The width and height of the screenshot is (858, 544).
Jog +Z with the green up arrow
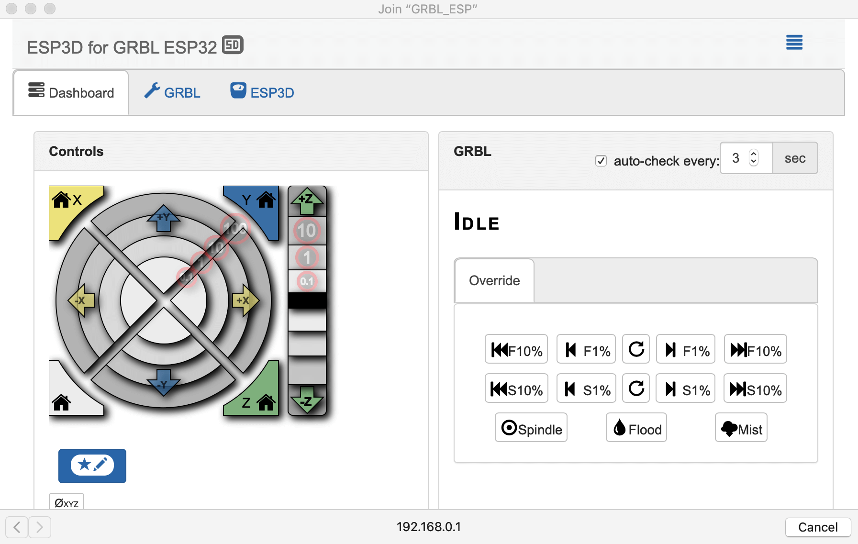point(307,200)
